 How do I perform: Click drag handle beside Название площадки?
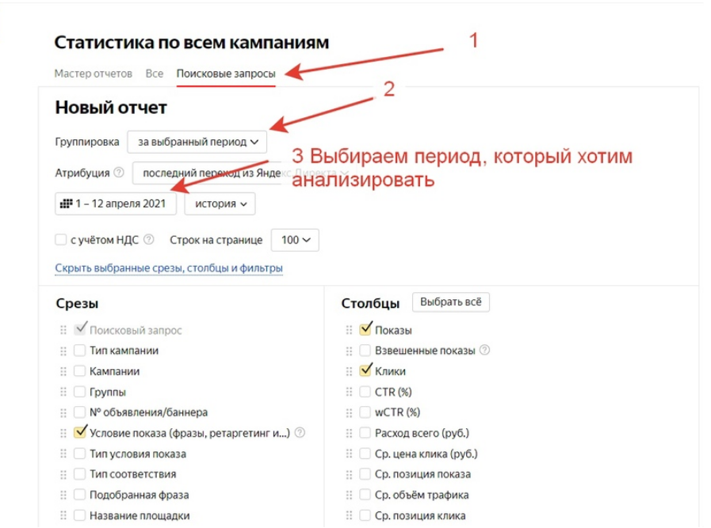click(x=63, y=516)
